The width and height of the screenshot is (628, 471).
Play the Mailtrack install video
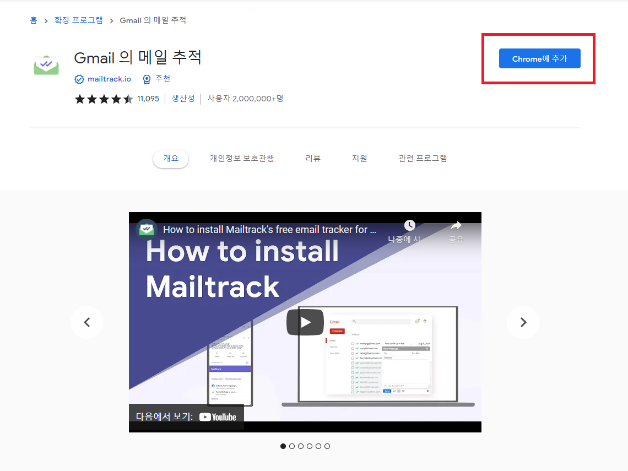tap(305, 322)
